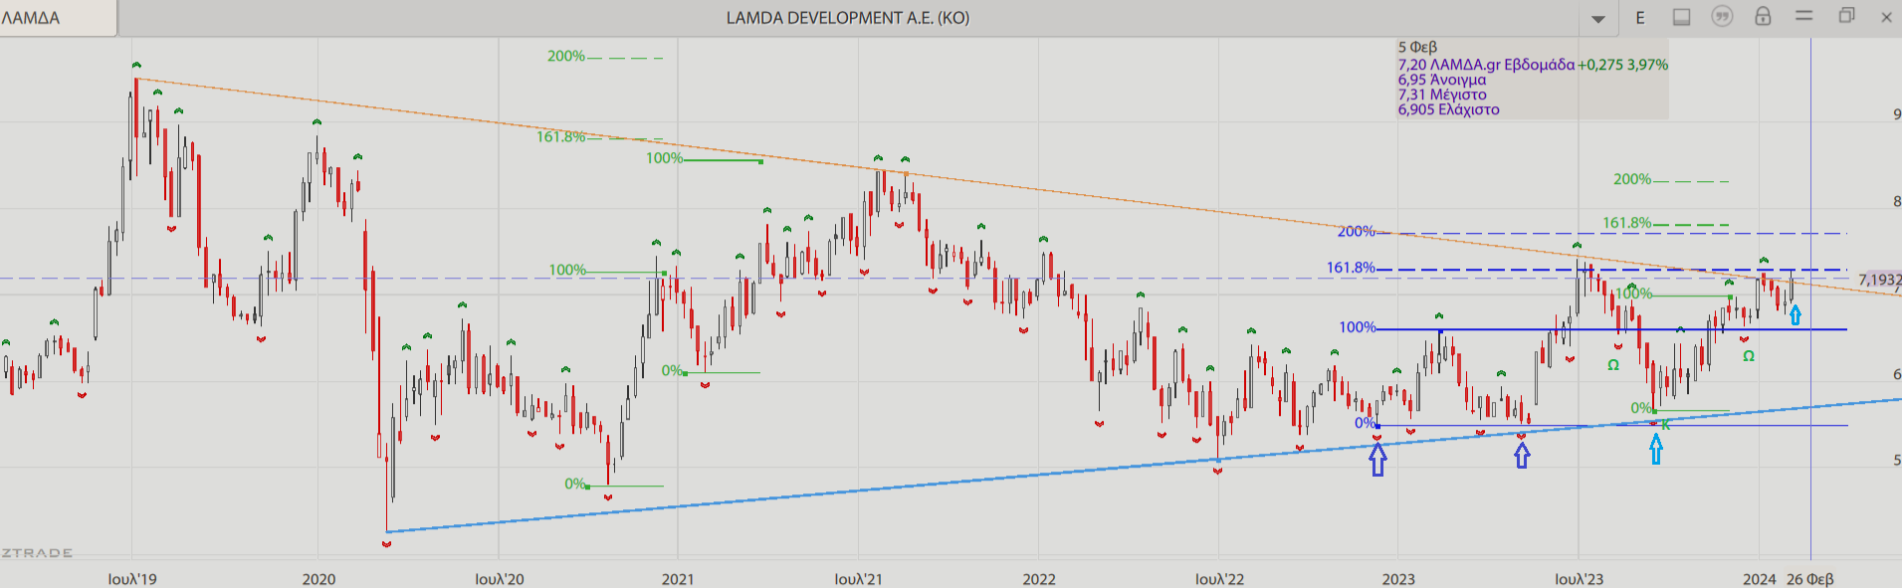Click the '7,31 Μέγιστο' high value

click(x=1442, y=95)
